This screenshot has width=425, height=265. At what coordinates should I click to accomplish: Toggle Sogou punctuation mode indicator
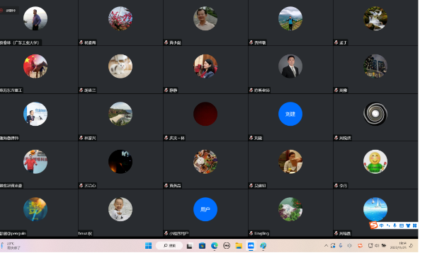tap(388, 225)
